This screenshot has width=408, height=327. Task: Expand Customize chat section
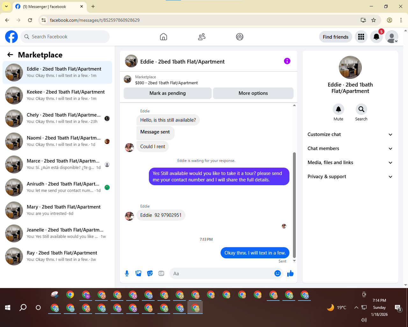[350, 134]
